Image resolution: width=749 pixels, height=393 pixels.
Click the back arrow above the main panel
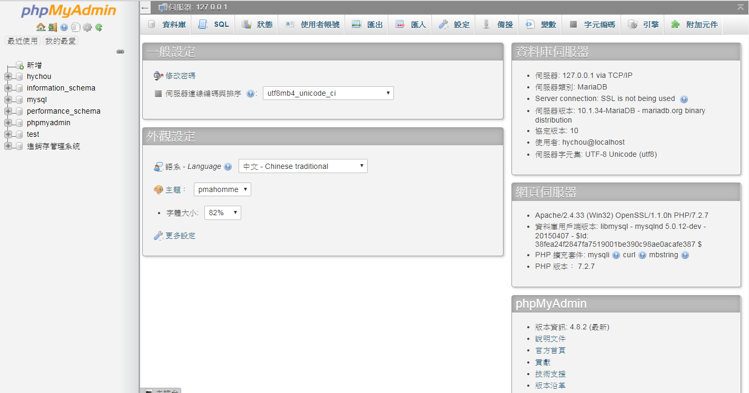pos(144,7)
